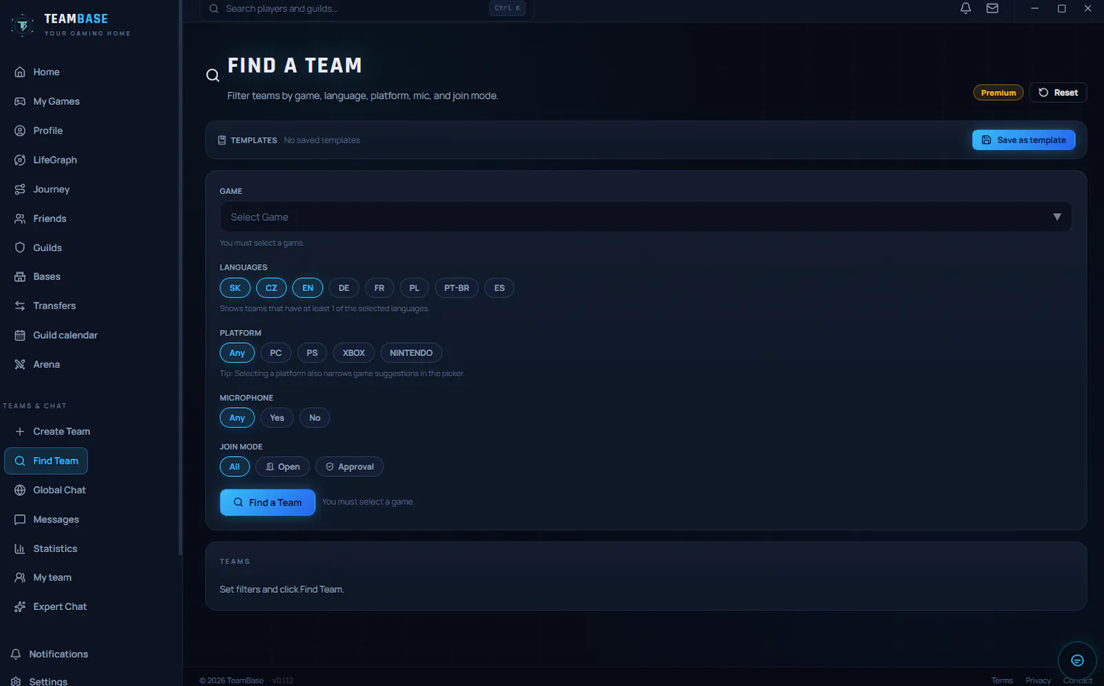The height and width of the screenshot is (686, 1104).
Task: Click the Settings gear icon
Action: click(16, 681)
